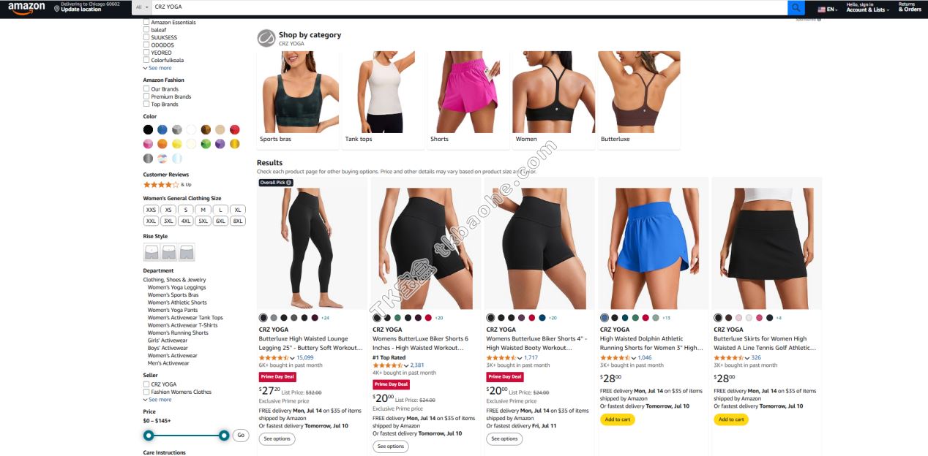Open the All departments search dropdown
The height and width of the screenshot is (456, 928).
(142, 7)
